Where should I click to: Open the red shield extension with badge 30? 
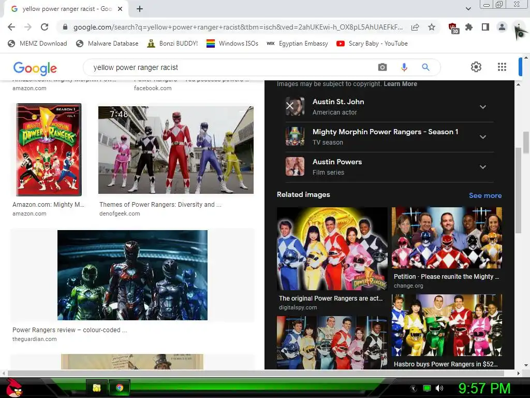coord(453,28)
